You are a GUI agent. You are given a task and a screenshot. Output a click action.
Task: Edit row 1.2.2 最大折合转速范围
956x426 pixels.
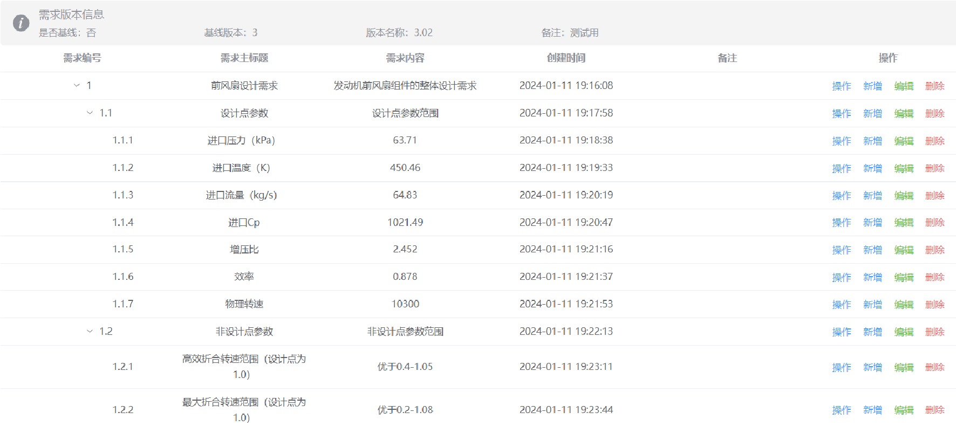coord(904,410)
